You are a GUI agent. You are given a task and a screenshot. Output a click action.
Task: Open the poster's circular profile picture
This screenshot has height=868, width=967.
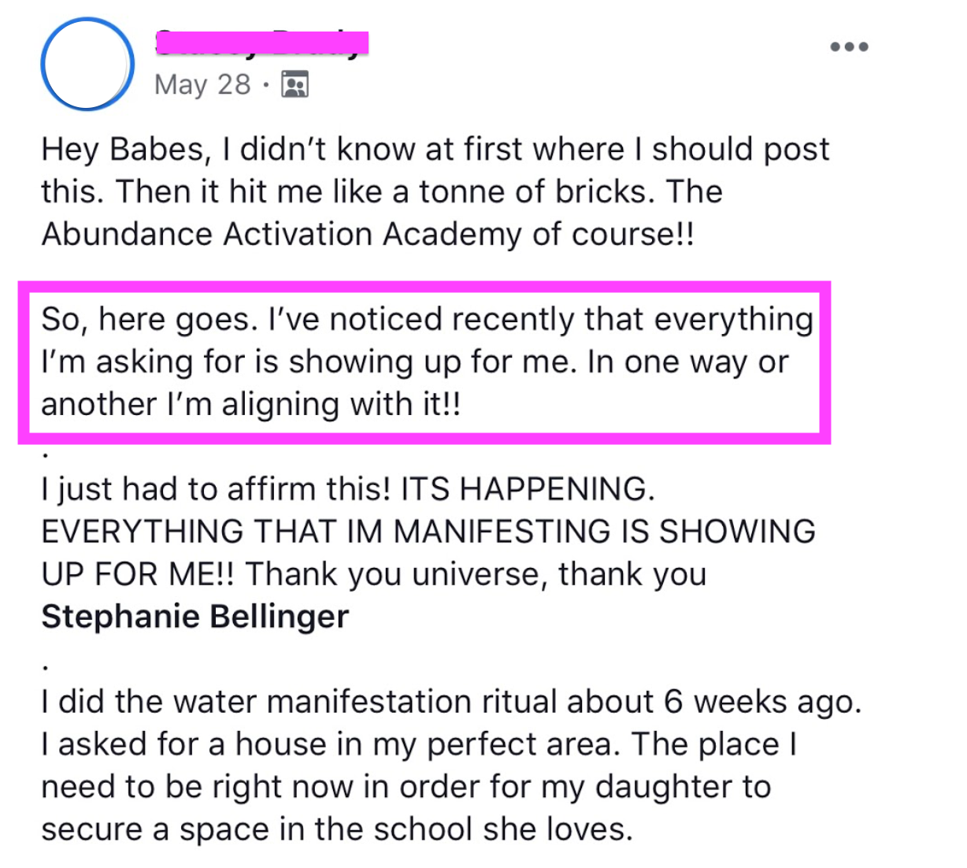(87, 64)
